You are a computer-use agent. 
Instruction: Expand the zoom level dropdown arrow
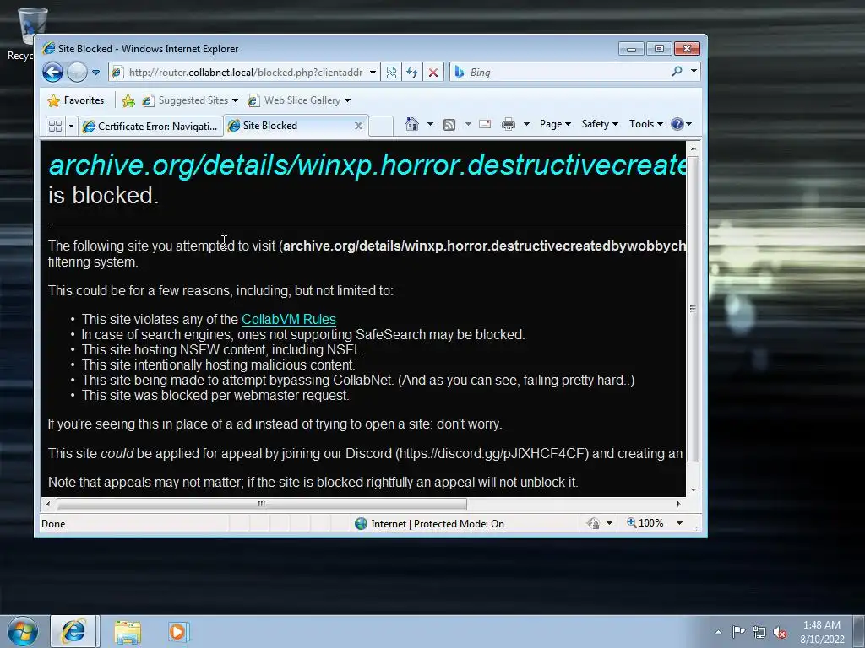tap(680, 523)
